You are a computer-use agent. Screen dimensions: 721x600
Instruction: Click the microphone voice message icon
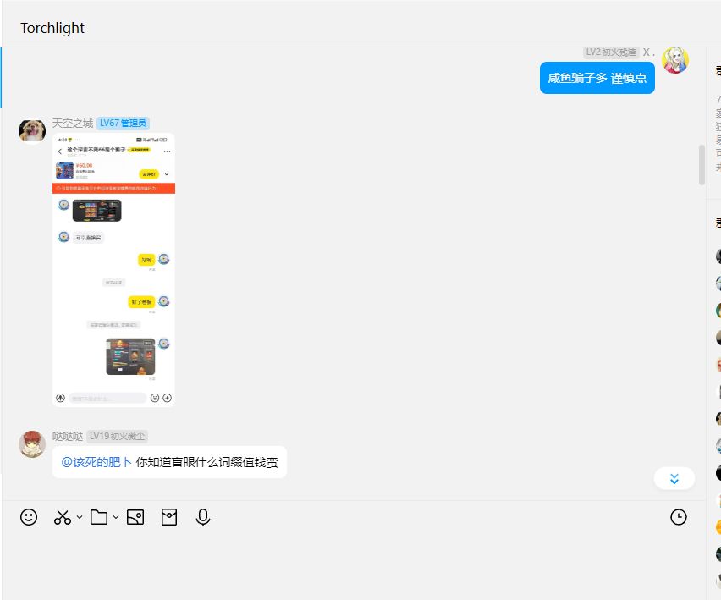coord(203,517)
